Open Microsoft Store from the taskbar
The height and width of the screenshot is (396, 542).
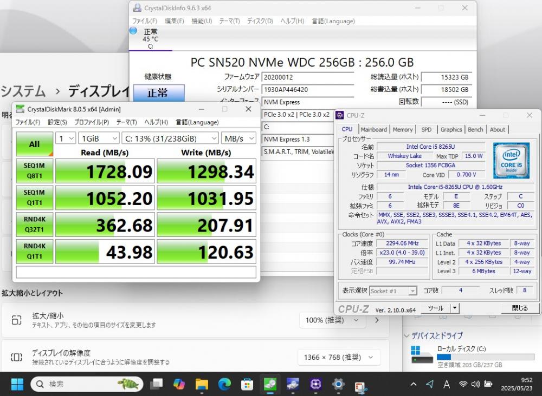coord(247,384)
